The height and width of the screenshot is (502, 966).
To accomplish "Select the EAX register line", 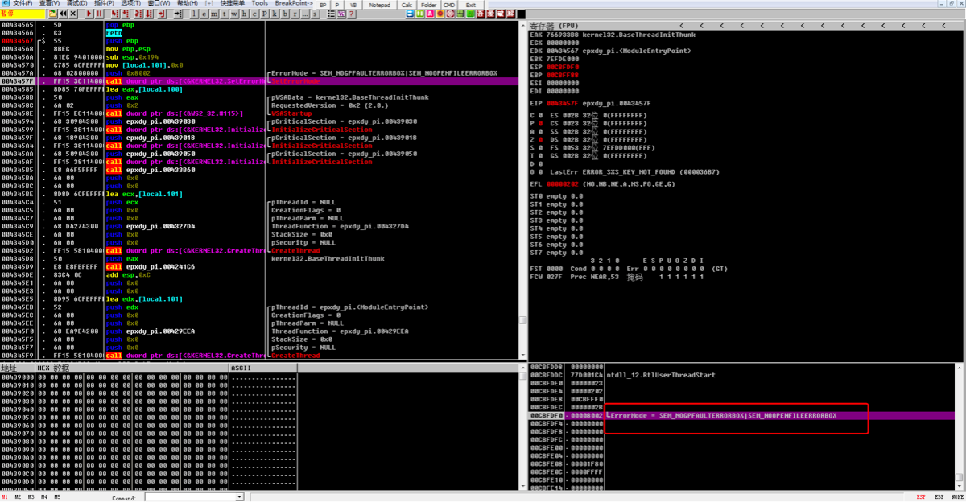I will (613, 35).
